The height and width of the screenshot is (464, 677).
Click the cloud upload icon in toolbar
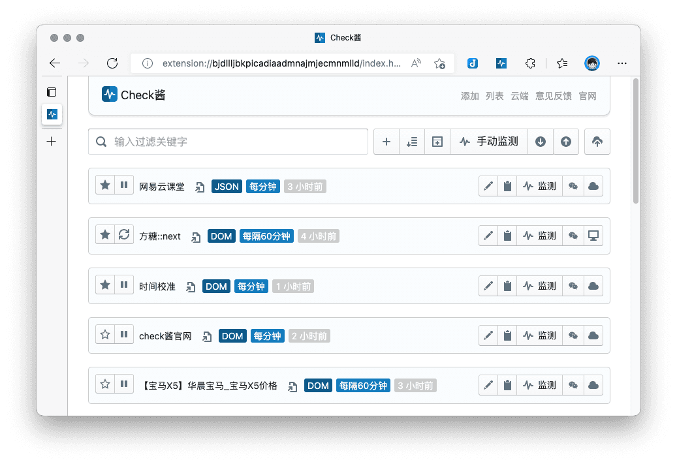597,142
